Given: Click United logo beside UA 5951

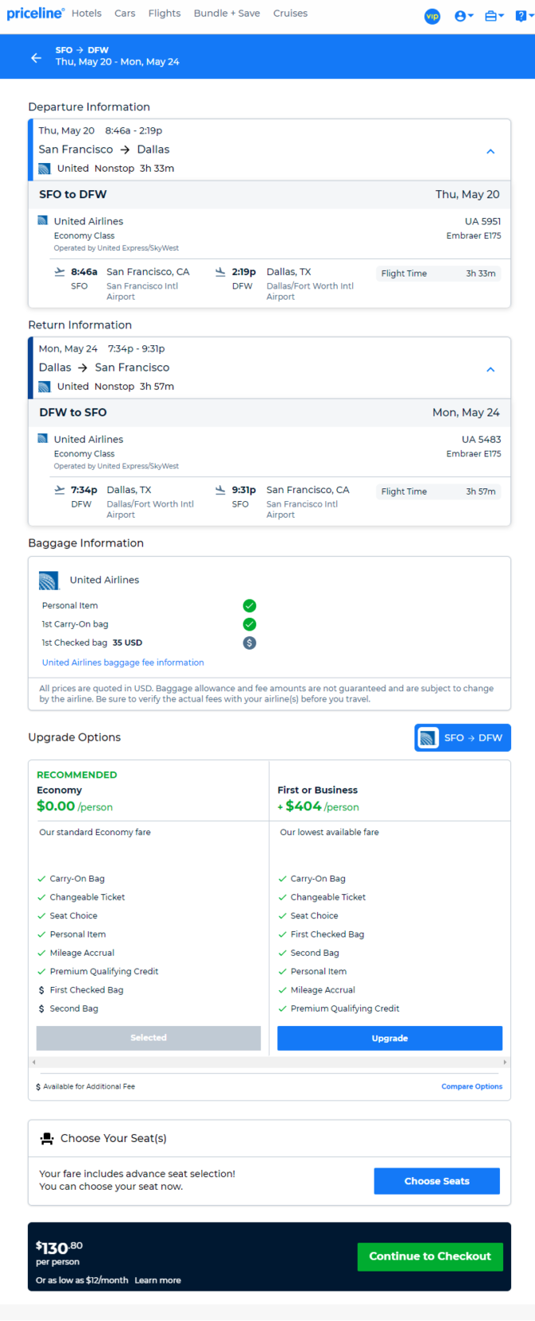Looking at the screenshot, I should click(43, 221).
